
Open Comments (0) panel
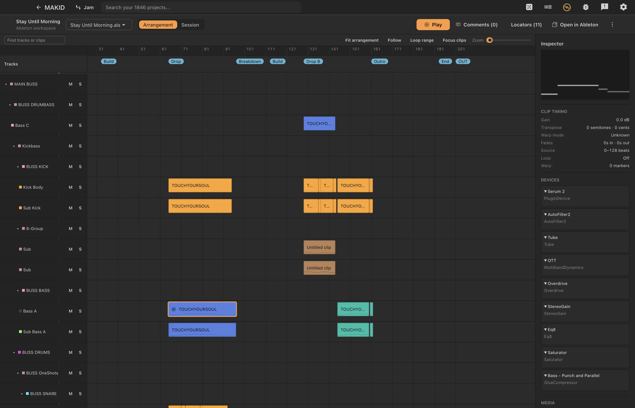click(x=477, y=25)
